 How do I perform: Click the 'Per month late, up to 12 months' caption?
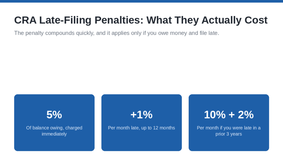[141, 128]
